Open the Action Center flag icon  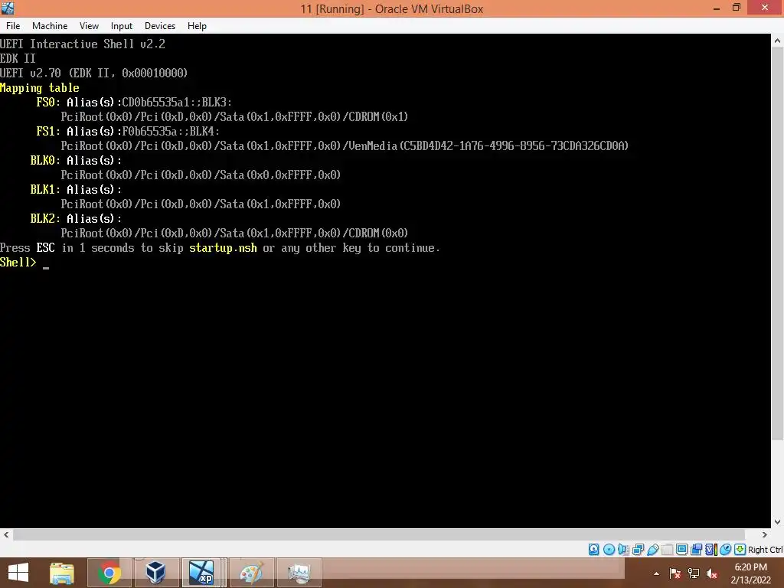[x=675, y=573]
